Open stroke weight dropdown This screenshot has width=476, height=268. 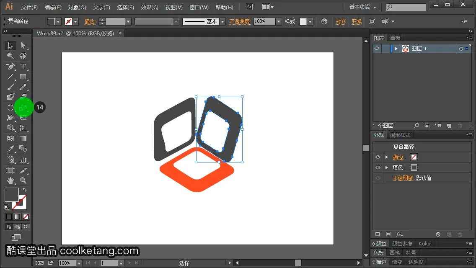128,21
